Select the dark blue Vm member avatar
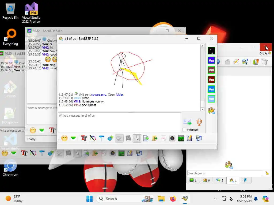Screen dimensions: 274x205 coord(211,61)
